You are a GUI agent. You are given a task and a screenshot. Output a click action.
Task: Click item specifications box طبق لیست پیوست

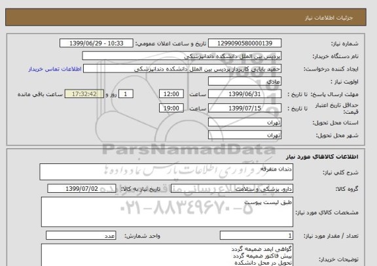coord(167,212)
